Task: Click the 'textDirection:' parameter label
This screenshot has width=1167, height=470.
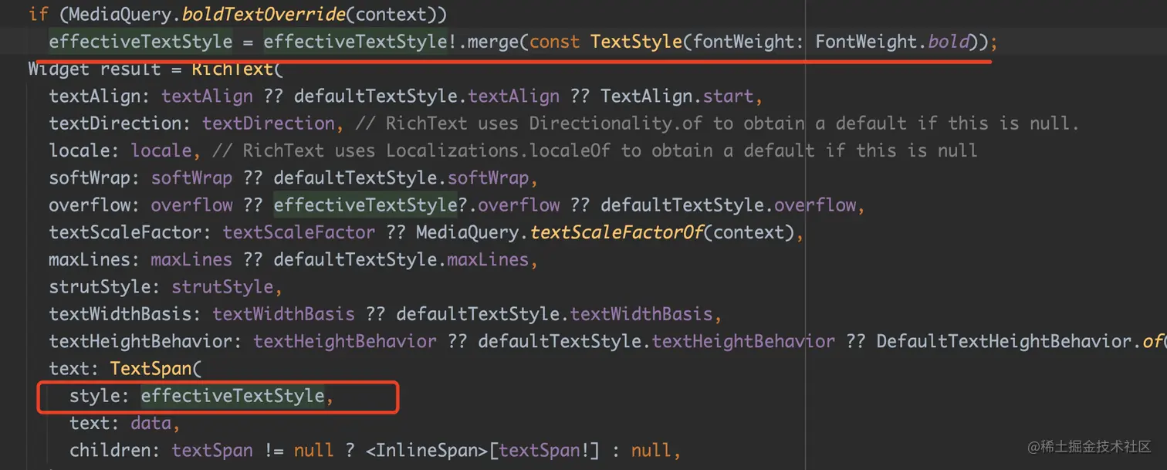Action: pyautogui.click(x=120, y=123)
